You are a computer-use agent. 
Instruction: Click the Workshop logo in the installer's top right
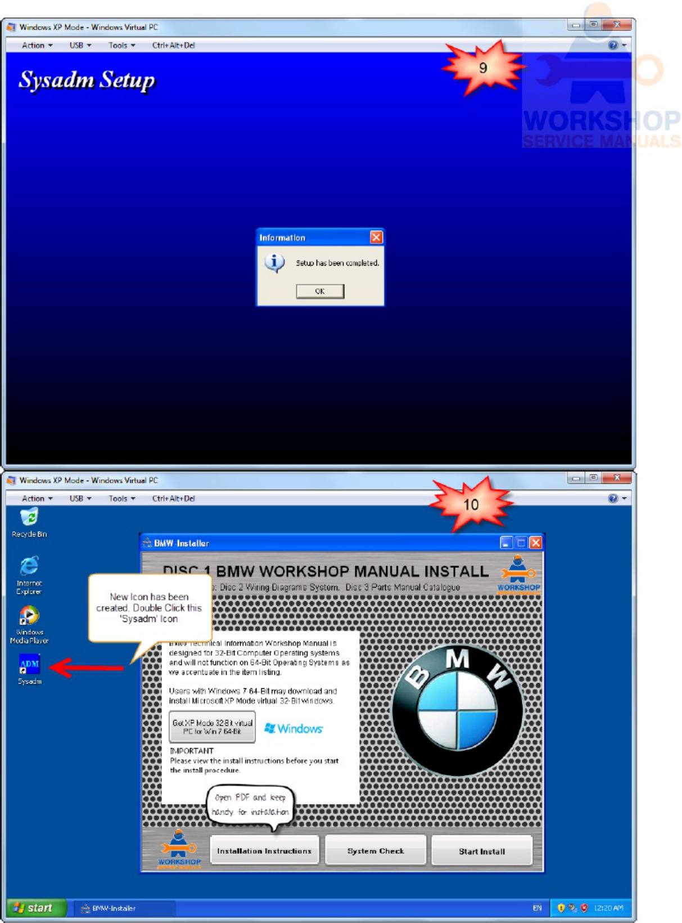pos(518,573)
